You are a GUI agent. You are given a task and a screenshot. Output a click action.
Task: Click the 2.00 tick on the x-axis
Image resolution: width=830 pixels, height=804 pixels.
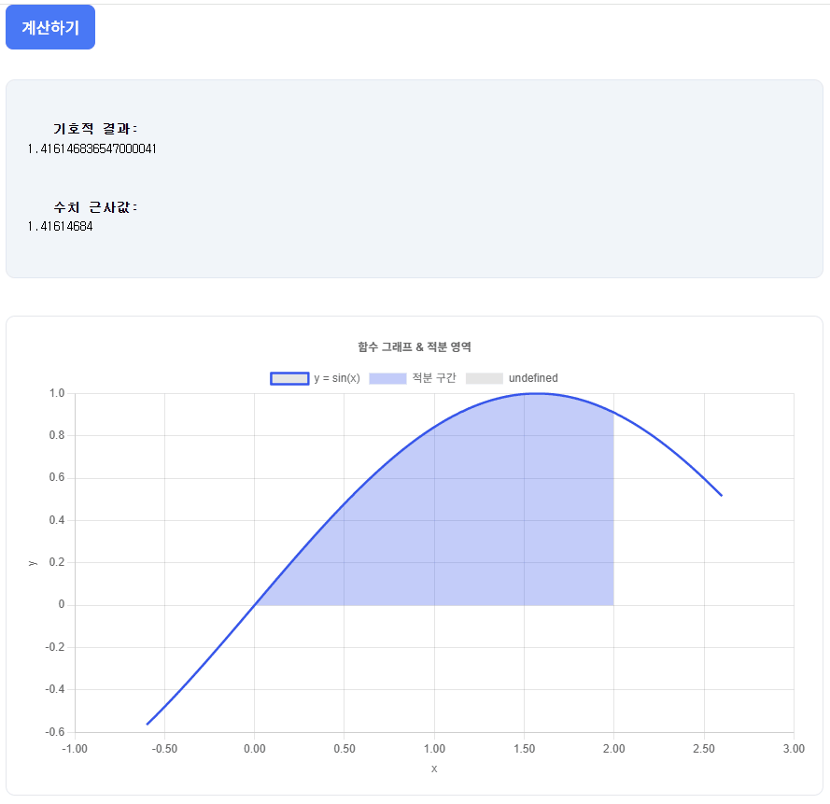click(613, 748)
